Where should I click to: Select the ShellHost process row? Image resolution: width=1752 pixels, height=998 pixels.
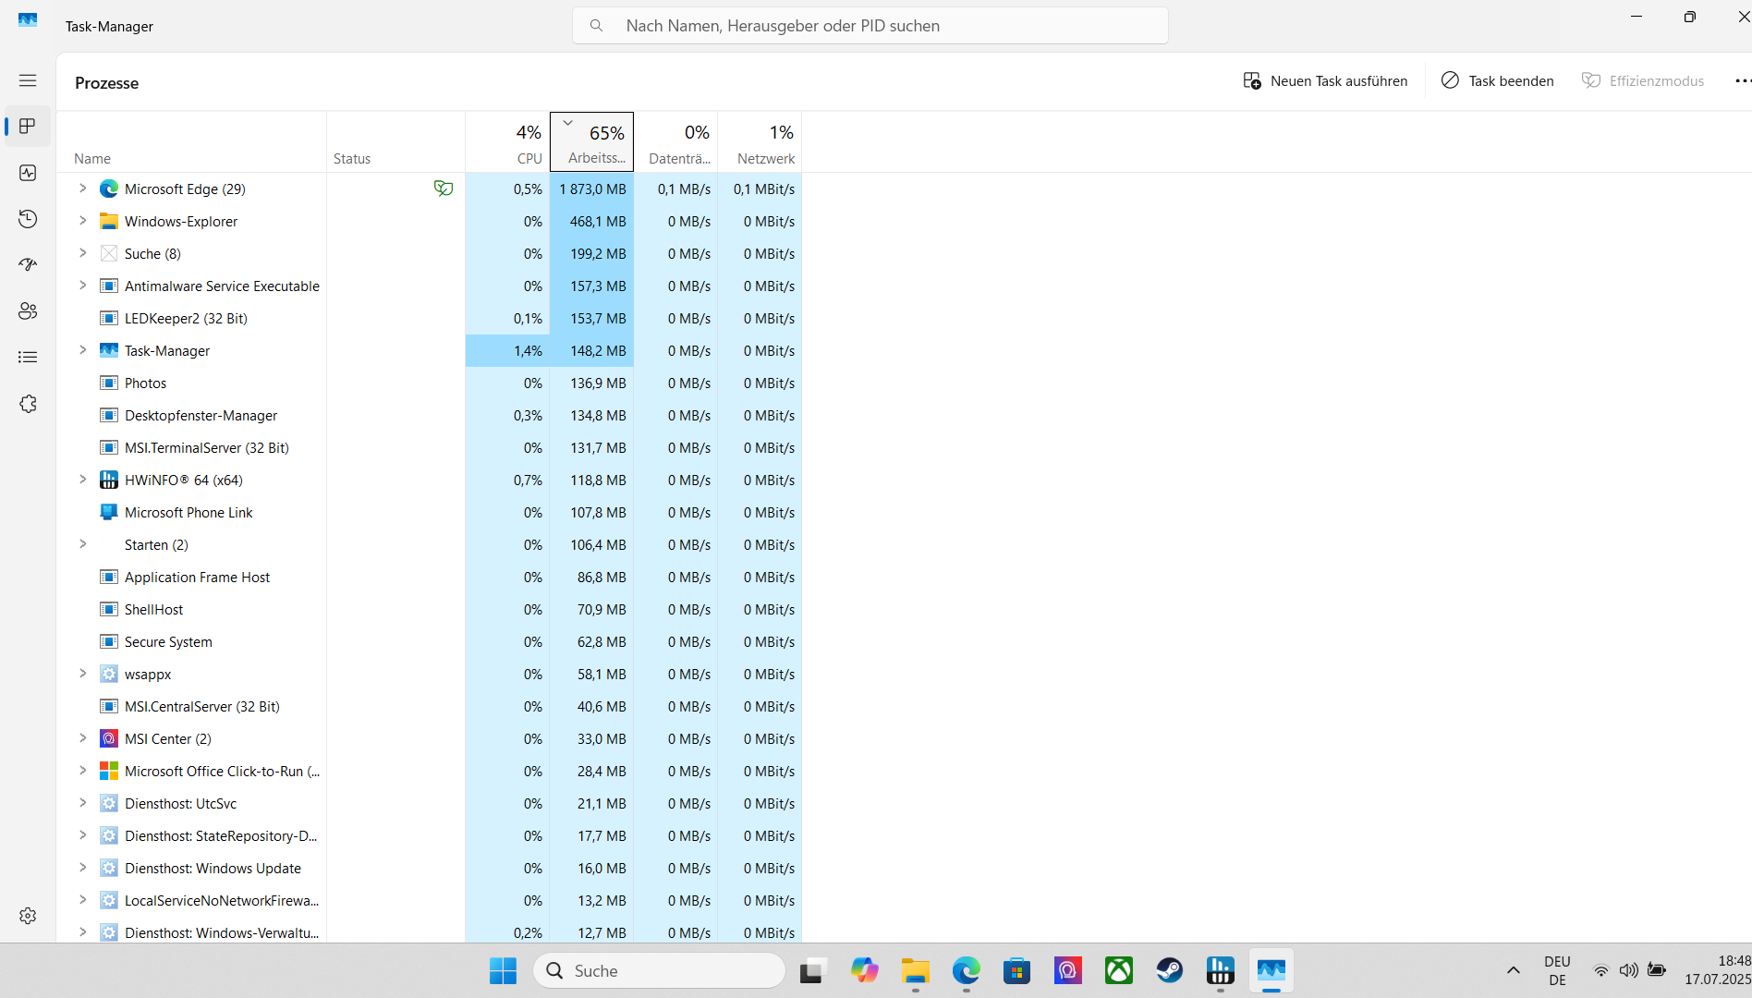click(x=430, y=609)
